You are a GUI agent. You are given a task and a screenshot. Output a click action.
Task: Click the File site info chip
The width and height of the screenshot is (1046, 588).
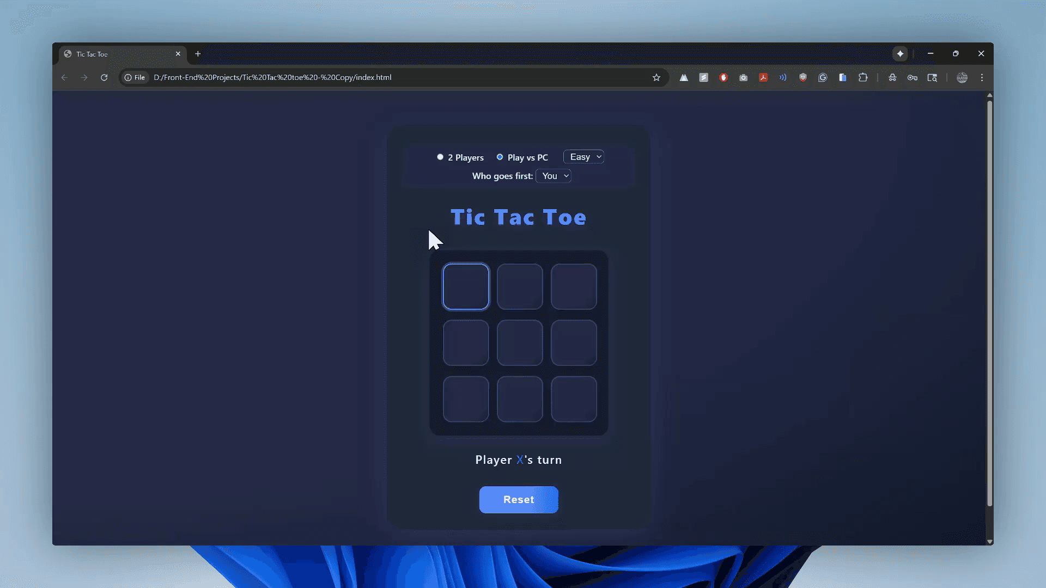[x=135, y=77]
